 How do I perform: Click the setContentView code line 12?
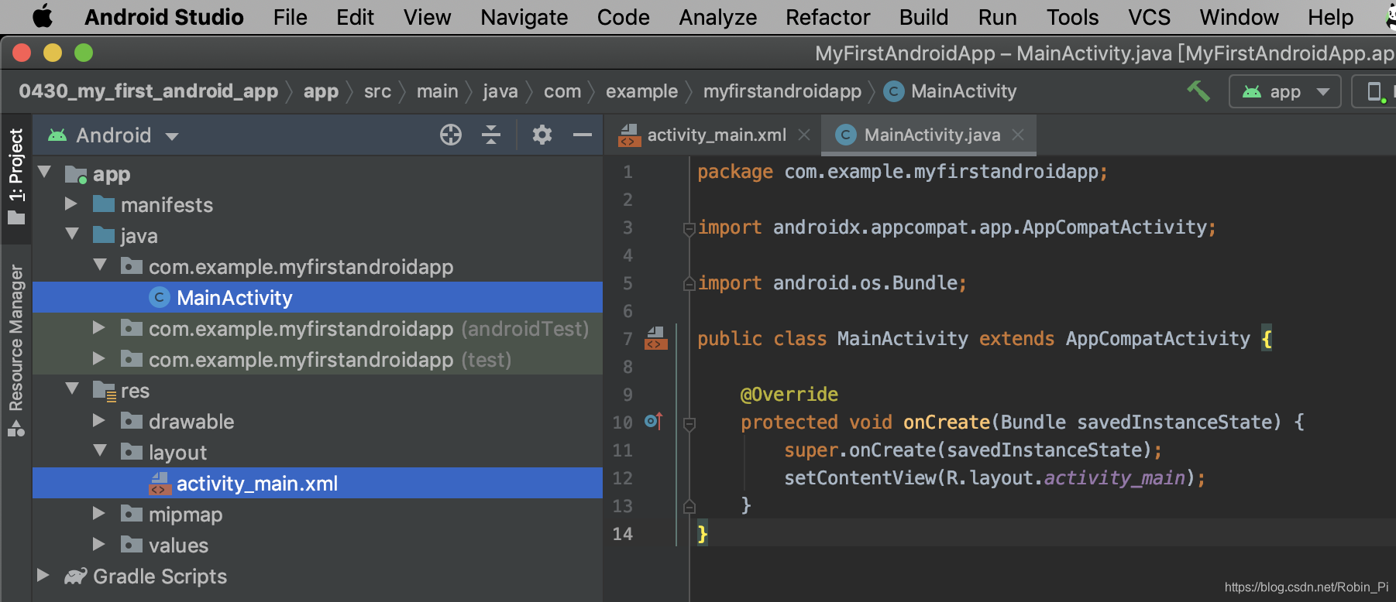click(x=995, y=478)
